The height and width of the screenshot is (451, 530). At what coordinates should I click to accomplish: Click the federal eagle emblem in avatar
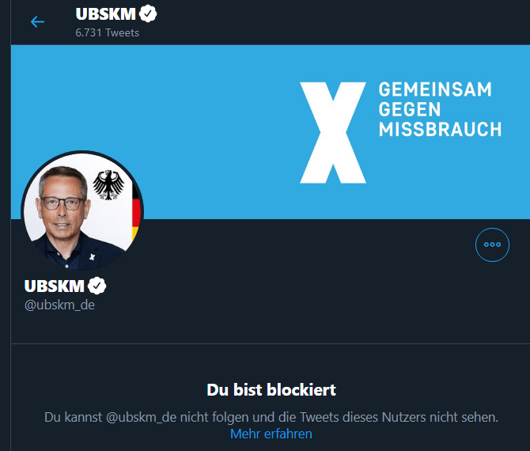click(108, 184)
